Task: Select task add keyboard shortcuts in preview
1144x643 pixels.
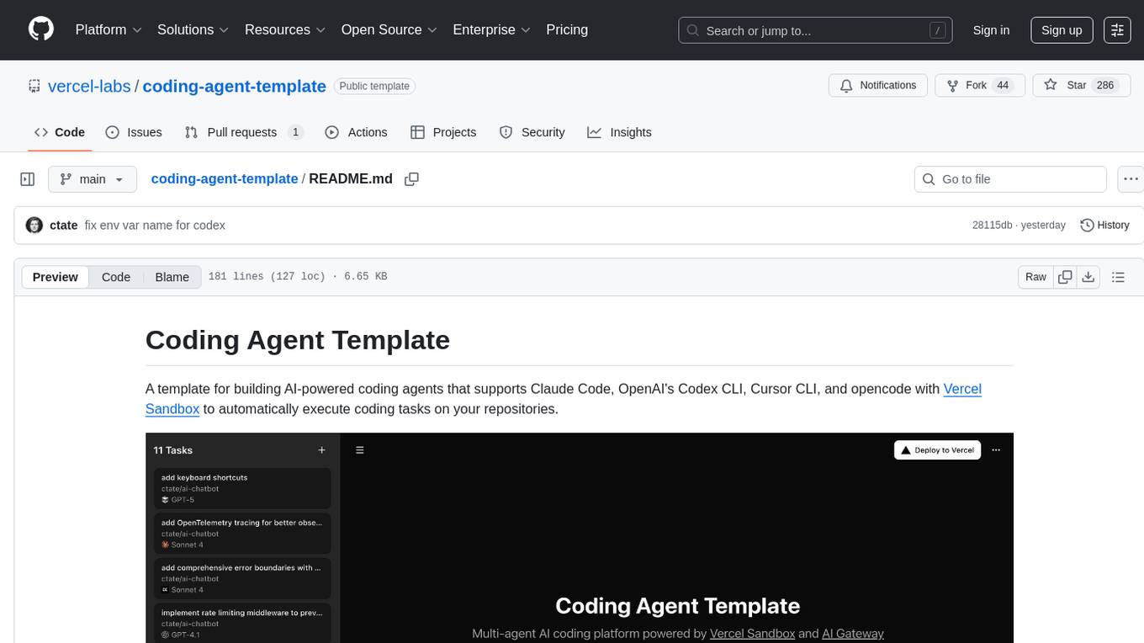Action: tap(242, 488)
